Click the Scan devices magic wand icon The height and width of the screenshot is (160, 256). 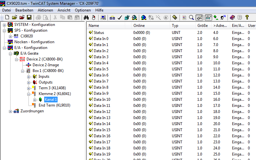click(x=158, y=17)
